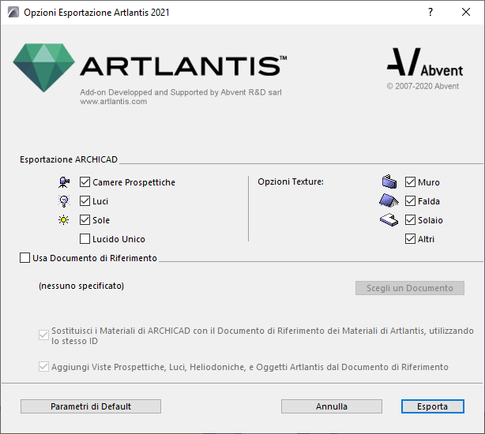The width and height of the screenshot is (485, 434).
Task: Click the Aggiungi Viste Prospettiche checkbox
Action: click(x=43, y=367)
